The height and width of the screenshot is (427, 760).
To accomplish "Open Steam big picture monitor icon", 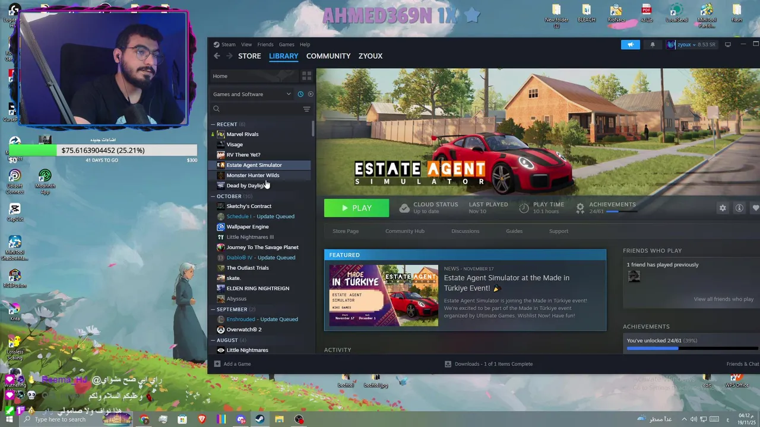I will click(x=727, y=44).
